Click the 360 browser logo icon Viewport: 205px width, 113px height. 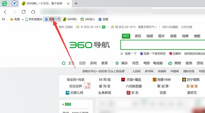[5, 3]
